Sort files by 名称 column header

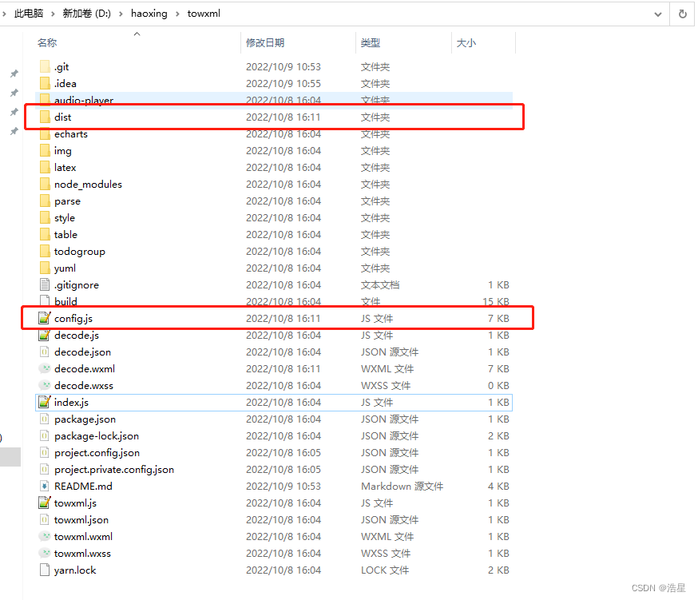[47, 43]
